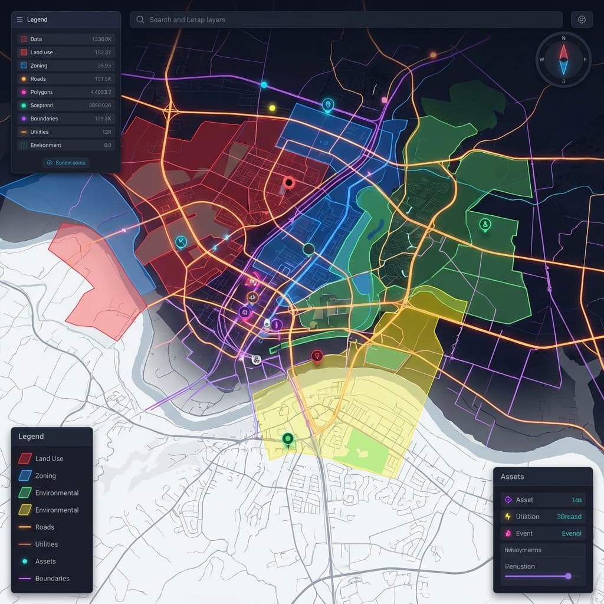Open the hamburger menu on the Legend panel
The height and width of the screenshot is (604, 604).
[x=19, y=19]
